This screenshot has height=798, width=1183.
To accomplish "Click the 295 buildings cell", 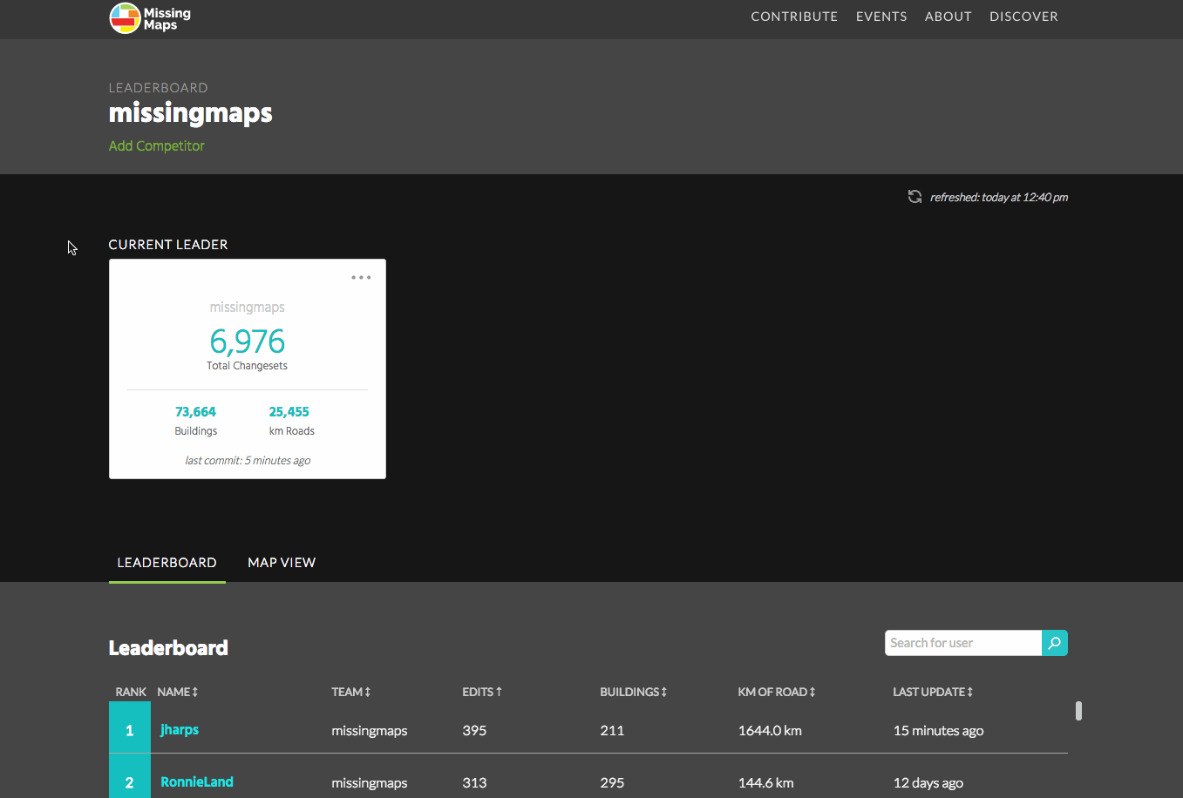I will click(612, 783).
